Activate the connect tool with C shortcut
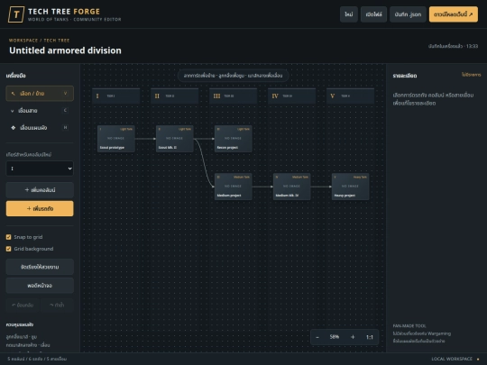The image size is (487, 365). tap(40, 111)
